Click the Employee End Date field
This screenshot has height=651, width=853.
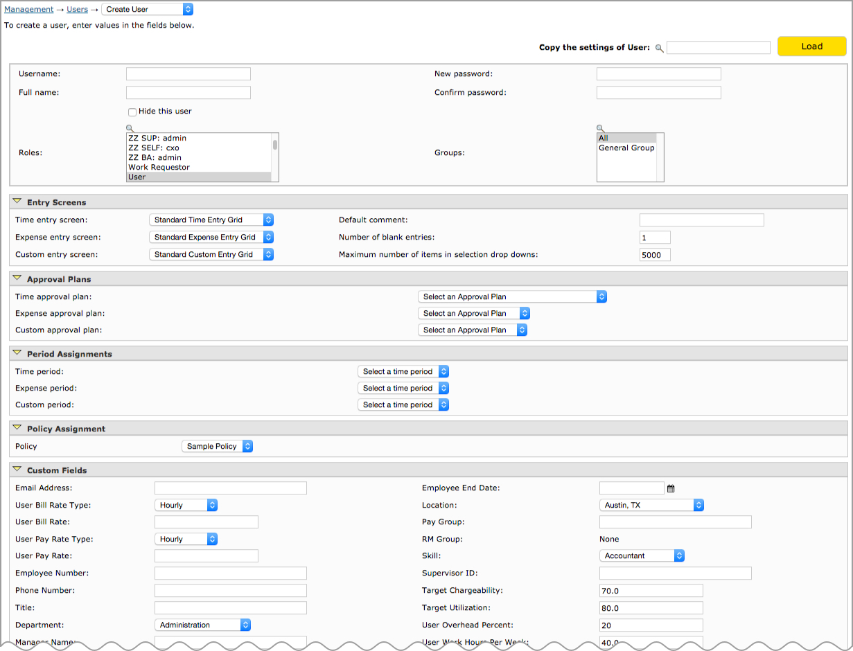coord(632,488)
